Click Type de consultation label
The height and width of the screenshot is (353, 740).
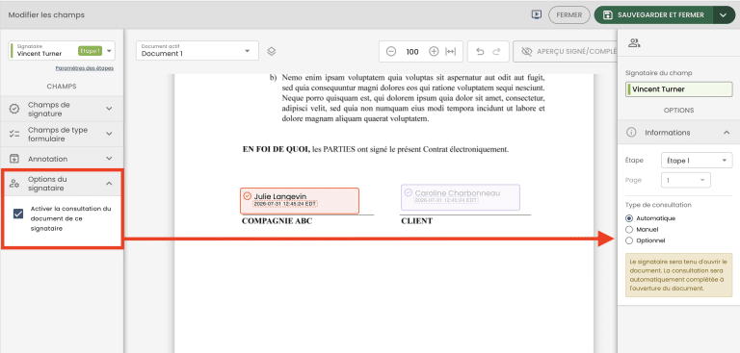(657, 205)
